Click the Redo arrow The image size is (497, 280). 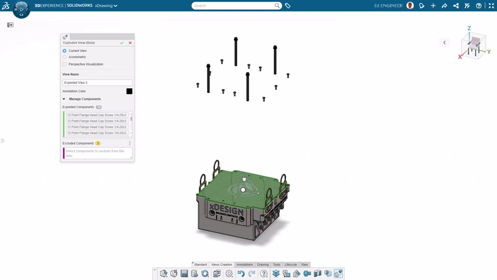tap(252, 273)
